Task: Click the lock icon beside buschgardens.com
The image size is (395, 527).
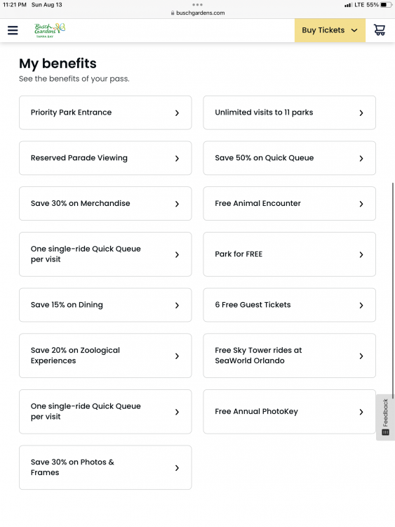Action: point(173,13)
